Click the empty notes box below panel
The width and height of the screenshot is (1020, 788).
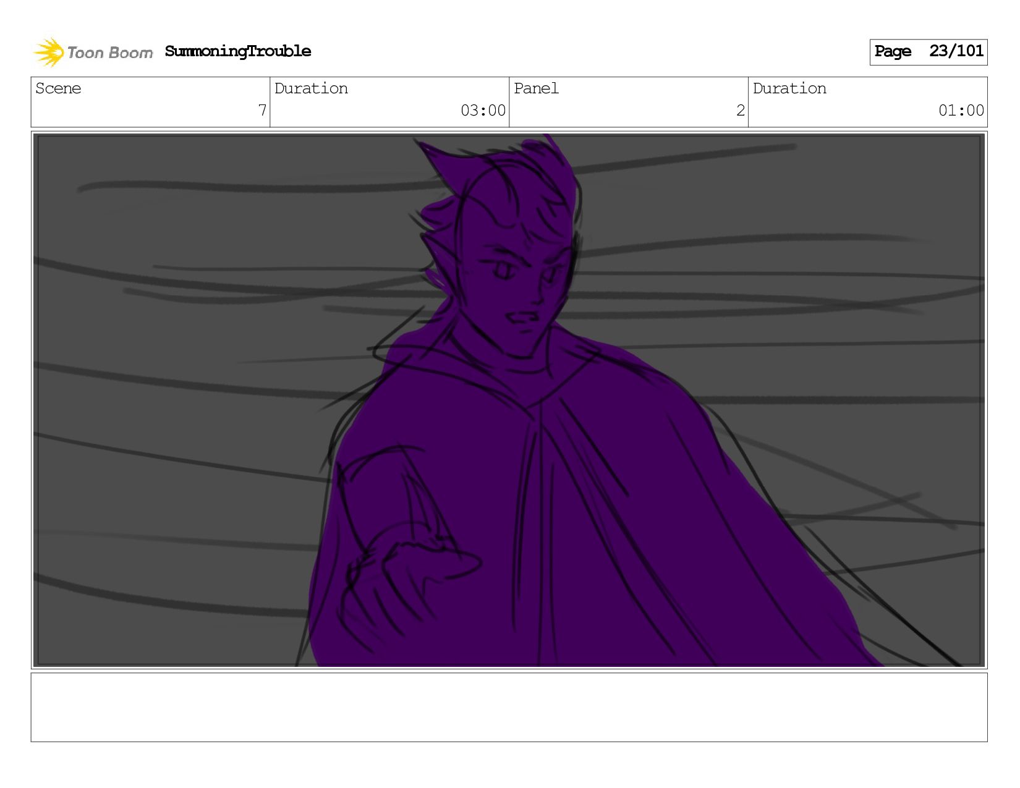coord(509,707)
